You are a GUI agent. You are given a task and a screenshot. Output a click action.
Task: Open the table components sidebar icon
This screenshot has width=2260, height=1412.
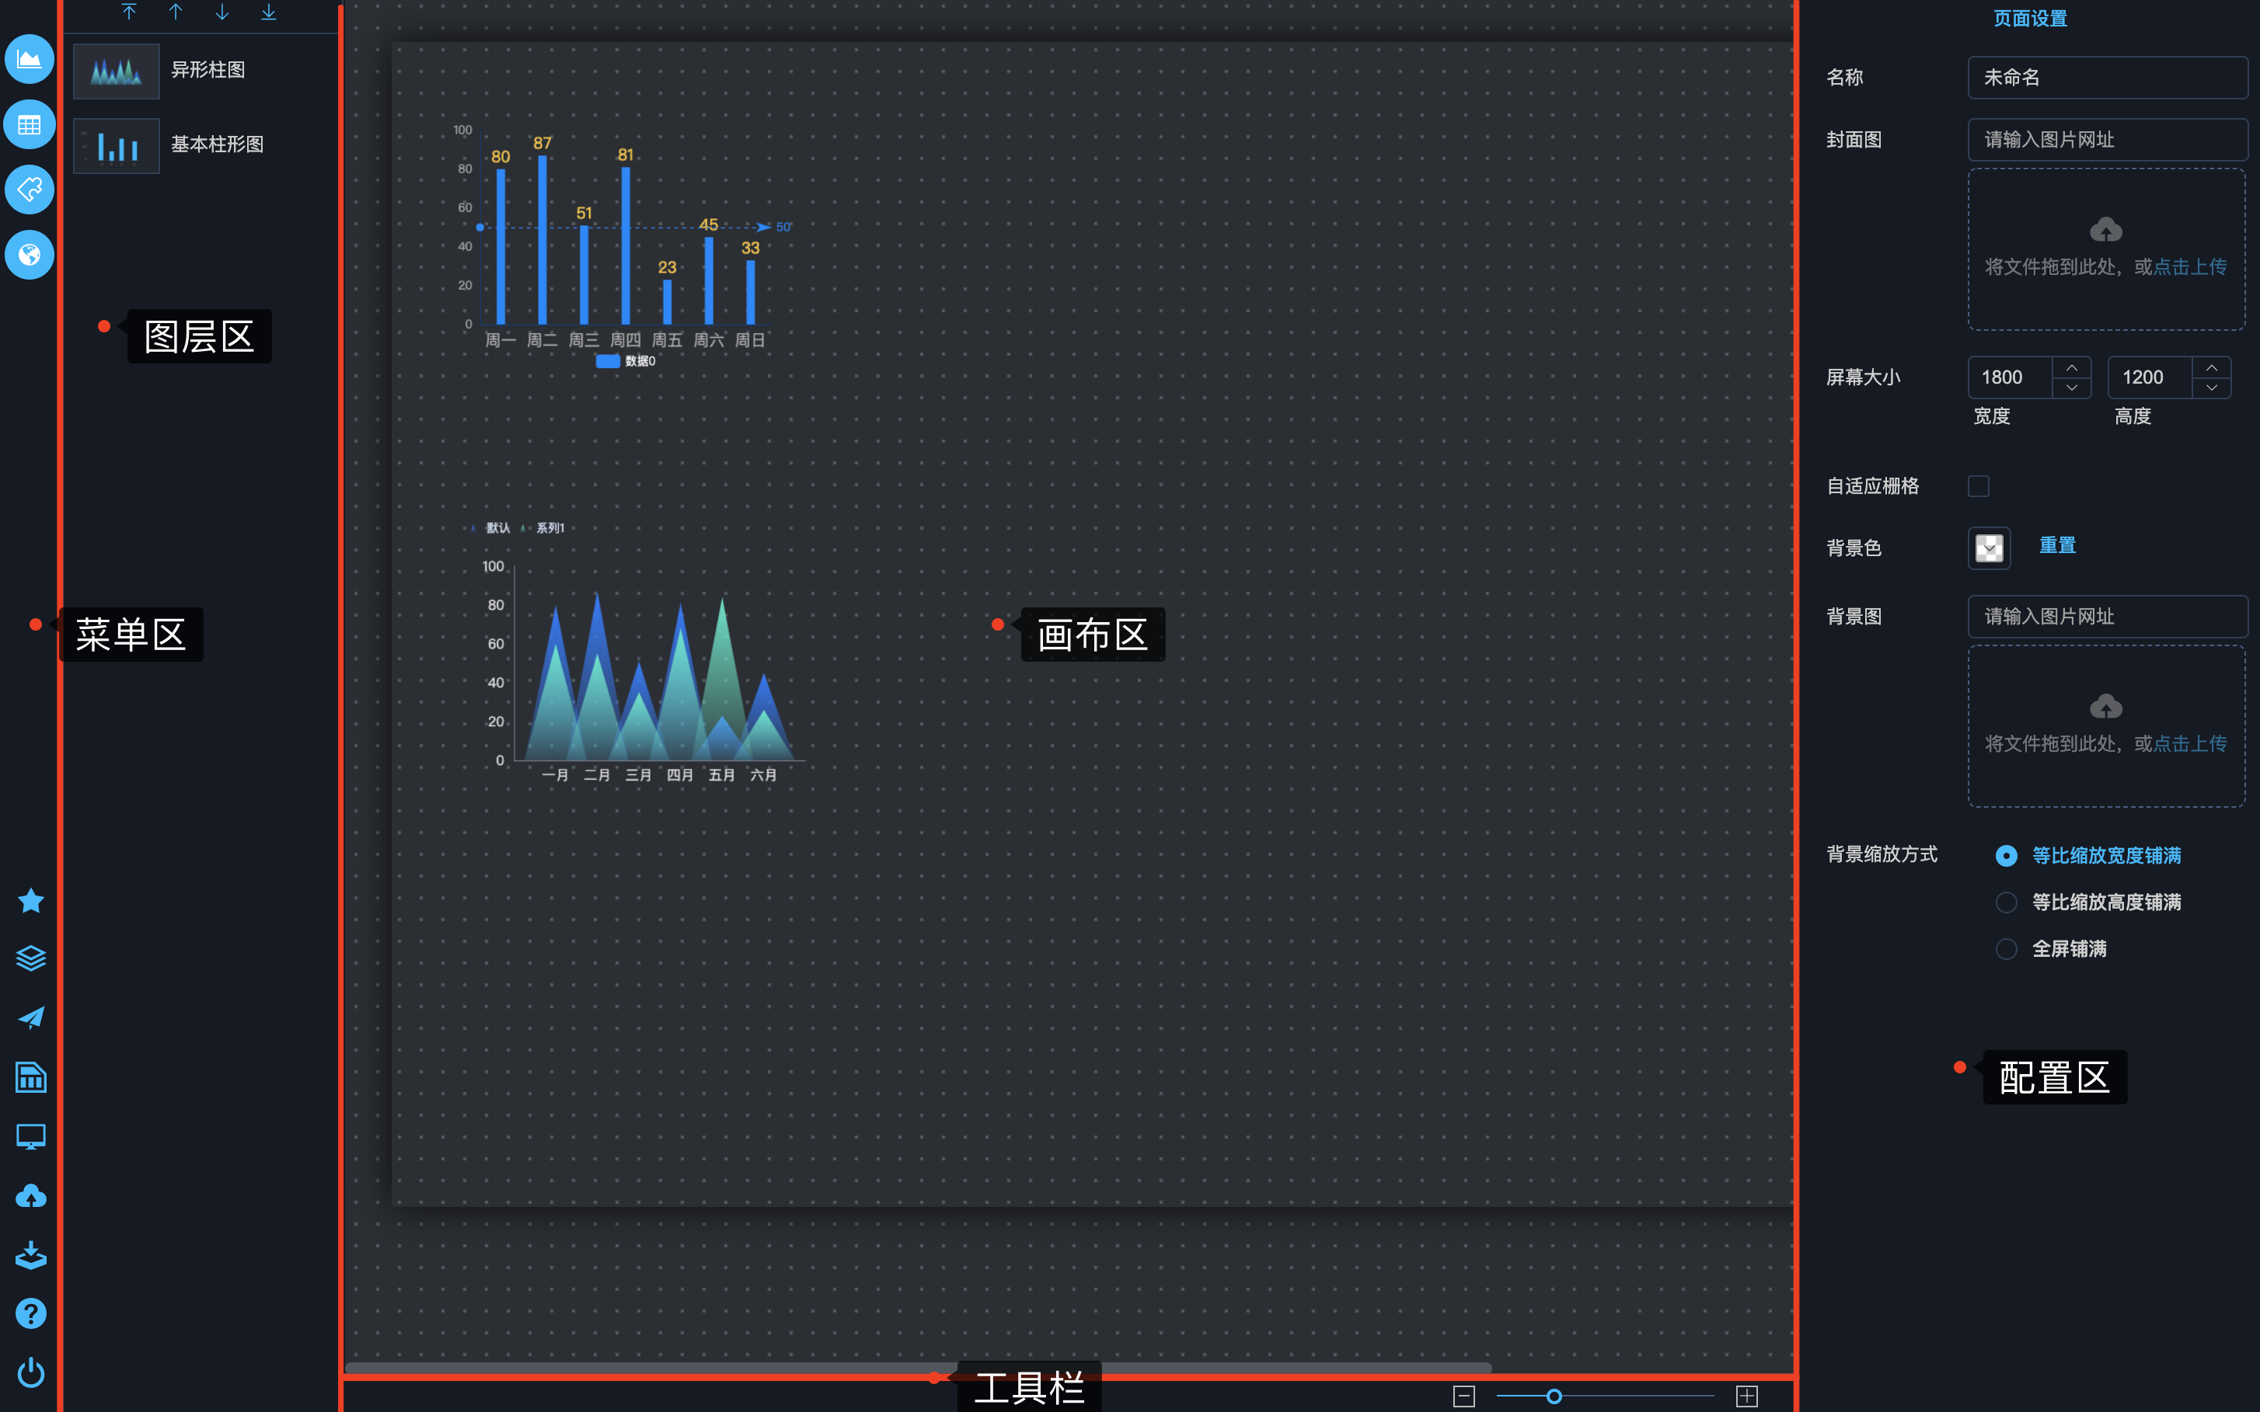[29, 124]
